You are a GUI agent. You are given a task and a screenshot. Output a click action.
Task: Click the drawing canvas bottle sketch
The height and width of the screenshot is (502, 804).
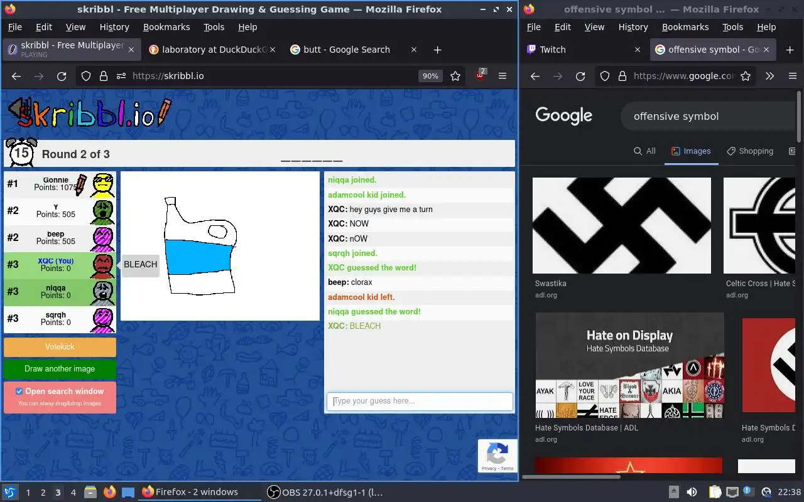tap(200, 245)
